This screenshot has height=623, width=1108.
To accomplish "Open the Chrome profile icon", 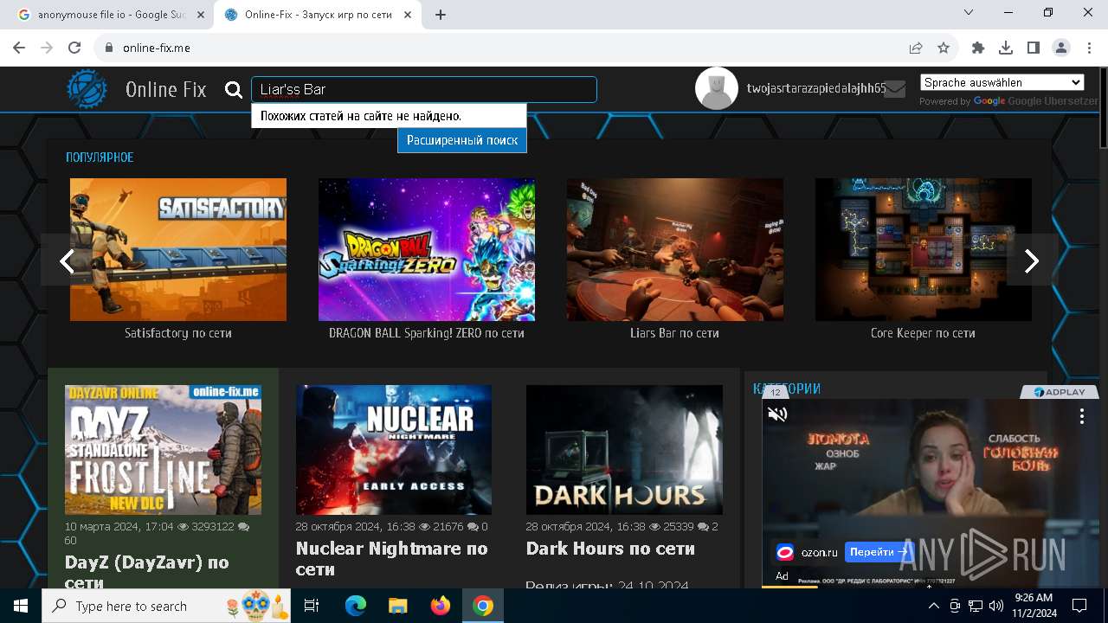I will [1061, 48].
